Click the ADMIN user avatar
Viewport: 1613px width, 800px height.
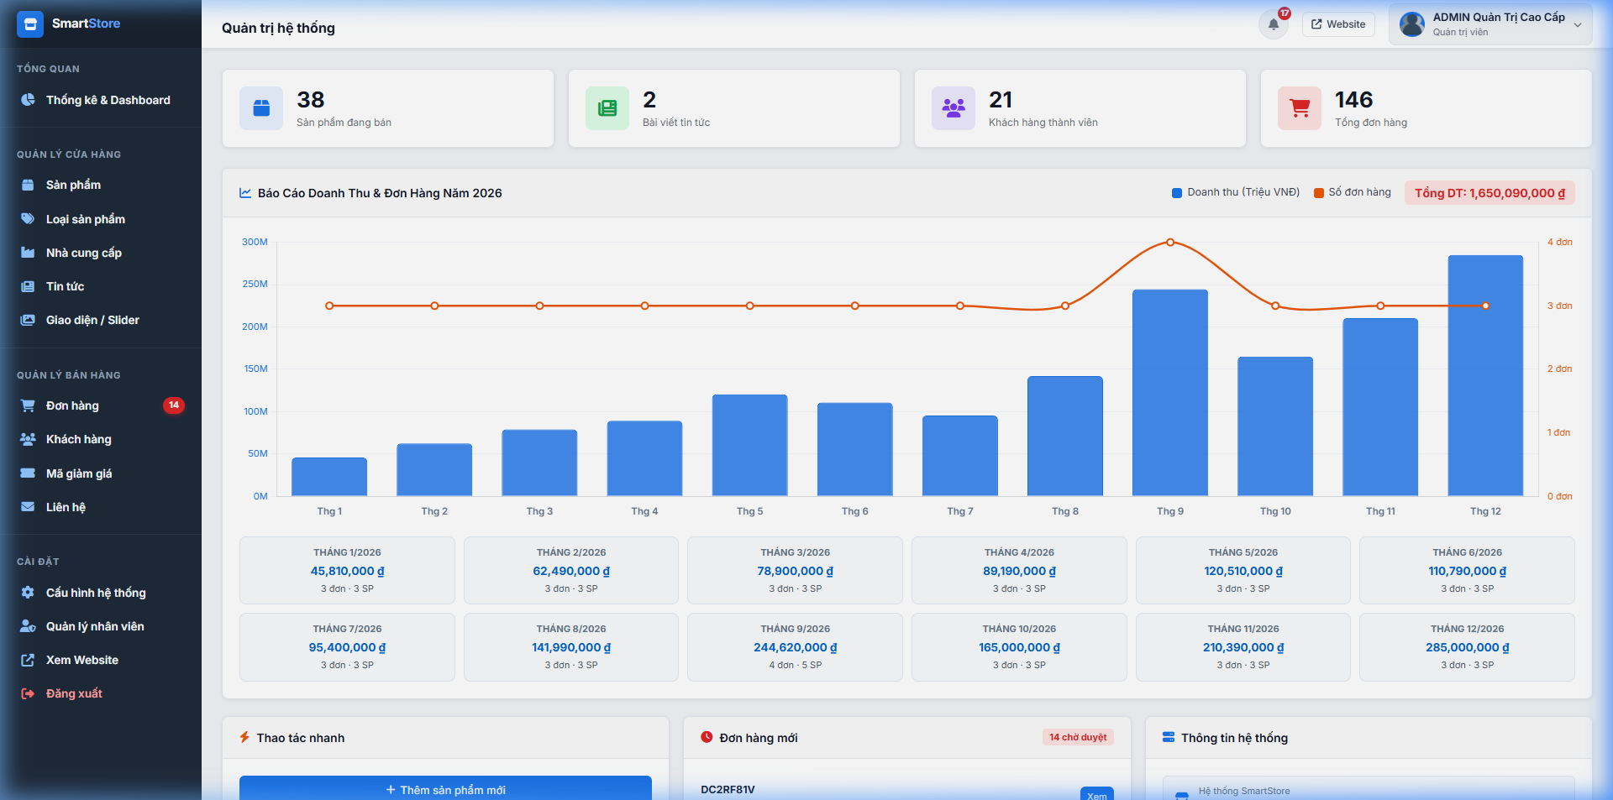coord(1412,24)
